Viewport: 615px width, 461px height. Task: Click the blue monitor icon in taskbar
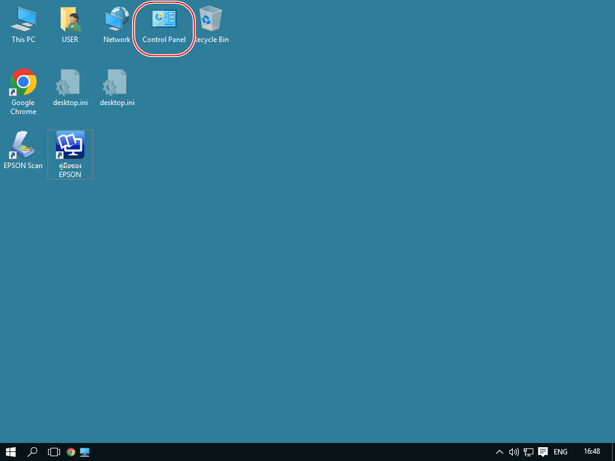85,451
